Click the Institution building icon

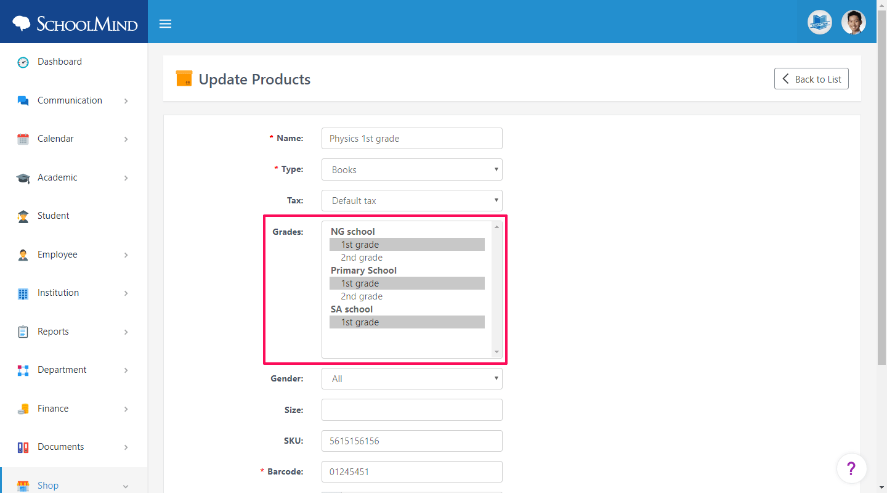[23, 293]
